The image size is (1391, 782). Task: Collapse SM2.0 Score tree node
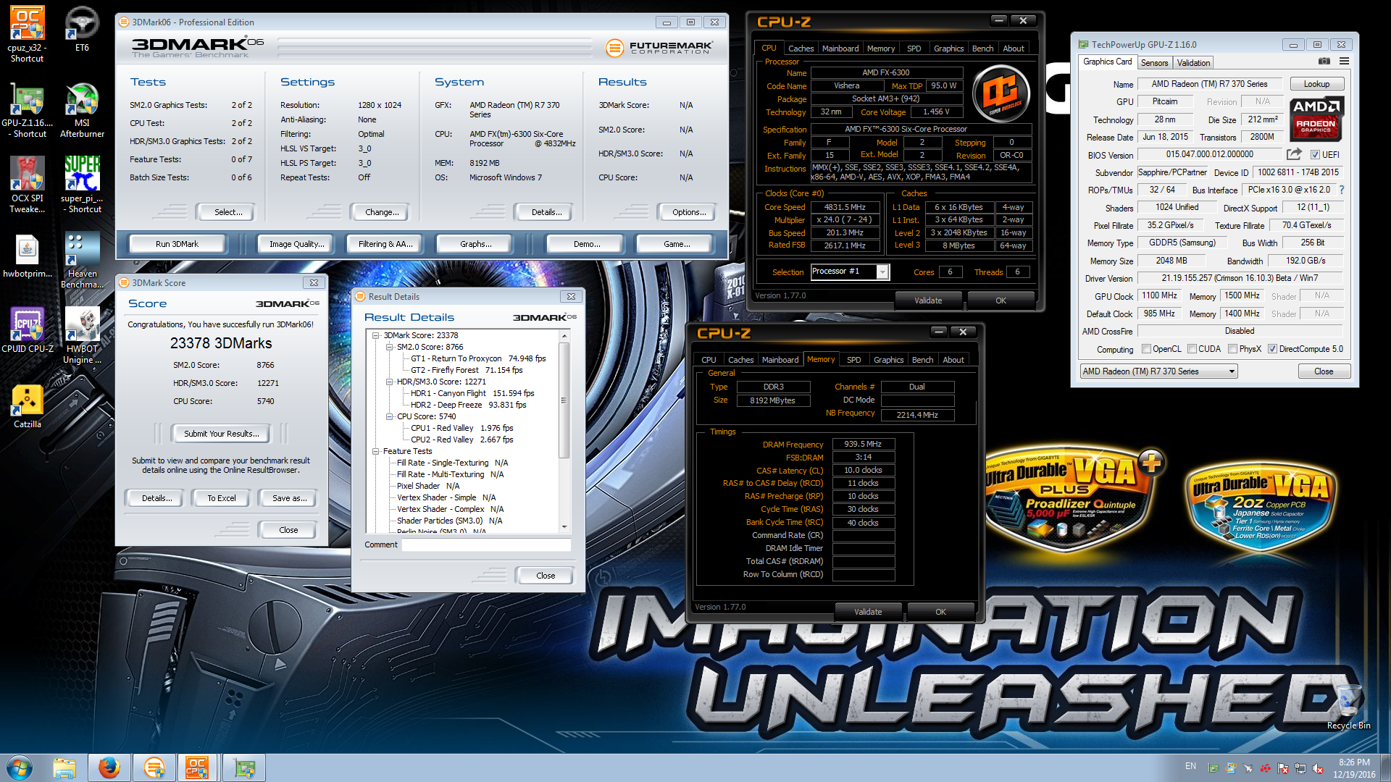(389, 347)
